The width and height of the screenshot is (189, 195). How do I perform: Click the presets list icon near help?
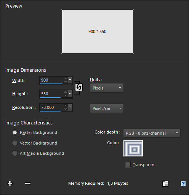(x=165, y=184)
